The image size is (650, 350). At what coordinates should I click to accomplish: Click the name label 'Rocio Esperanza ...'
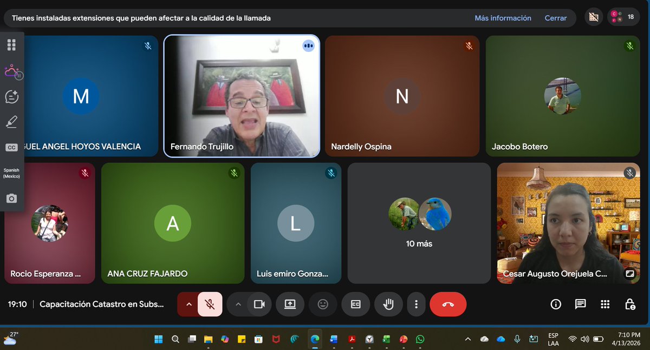[45, 274]
